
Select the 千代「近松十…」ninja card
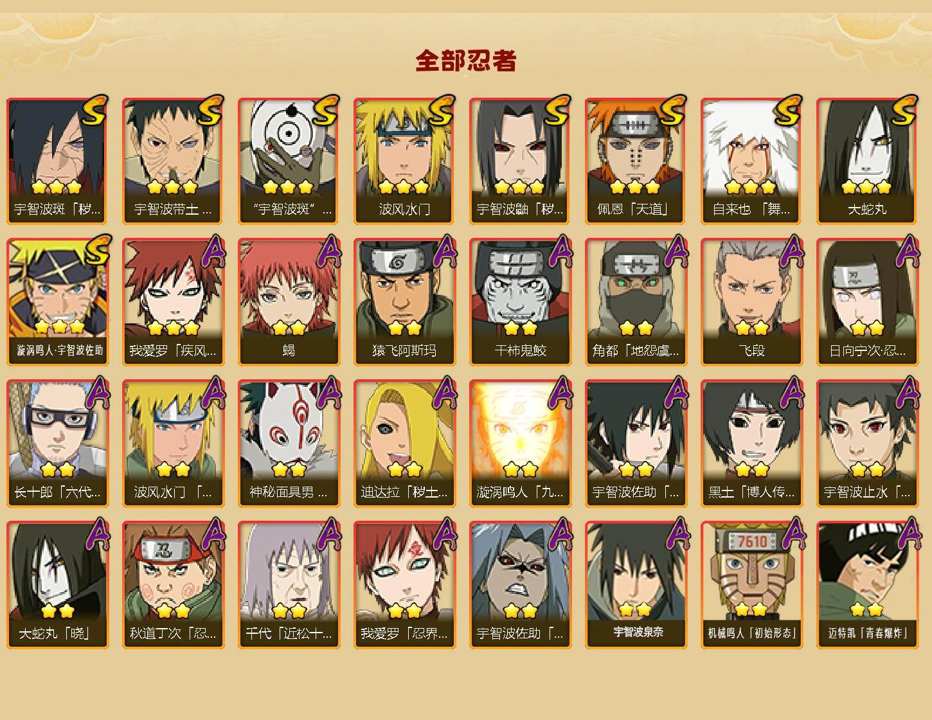pyautogui.click(x=289, y=585)
